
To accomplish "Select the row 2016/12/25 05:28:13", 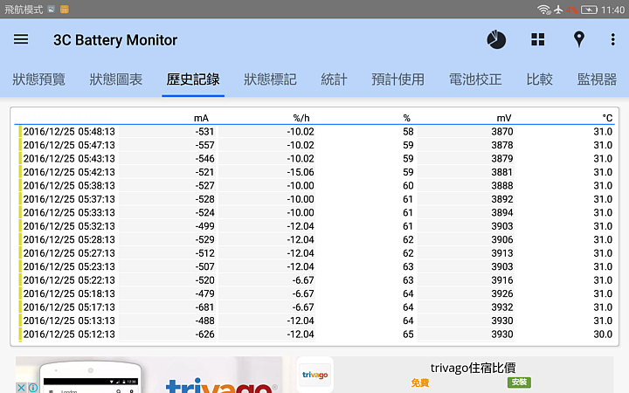I will click(x=316, y=239).
